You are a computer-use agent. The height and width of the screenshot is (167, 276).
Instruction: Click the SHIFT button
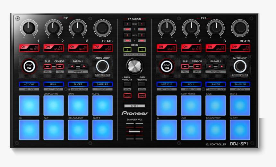pos(134,106)
